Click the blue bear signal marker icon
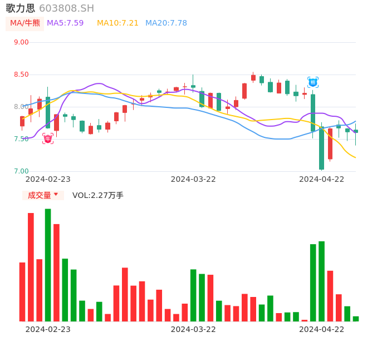The width and height of the screenshot is (382, 337). coord(313,82)
